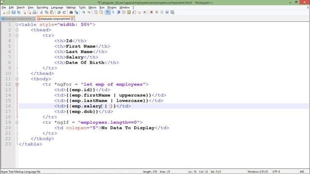Open Find dialog using the binoculars icon
The width and height of the screenshot is (310, 174).
click(x=71, y=13)
